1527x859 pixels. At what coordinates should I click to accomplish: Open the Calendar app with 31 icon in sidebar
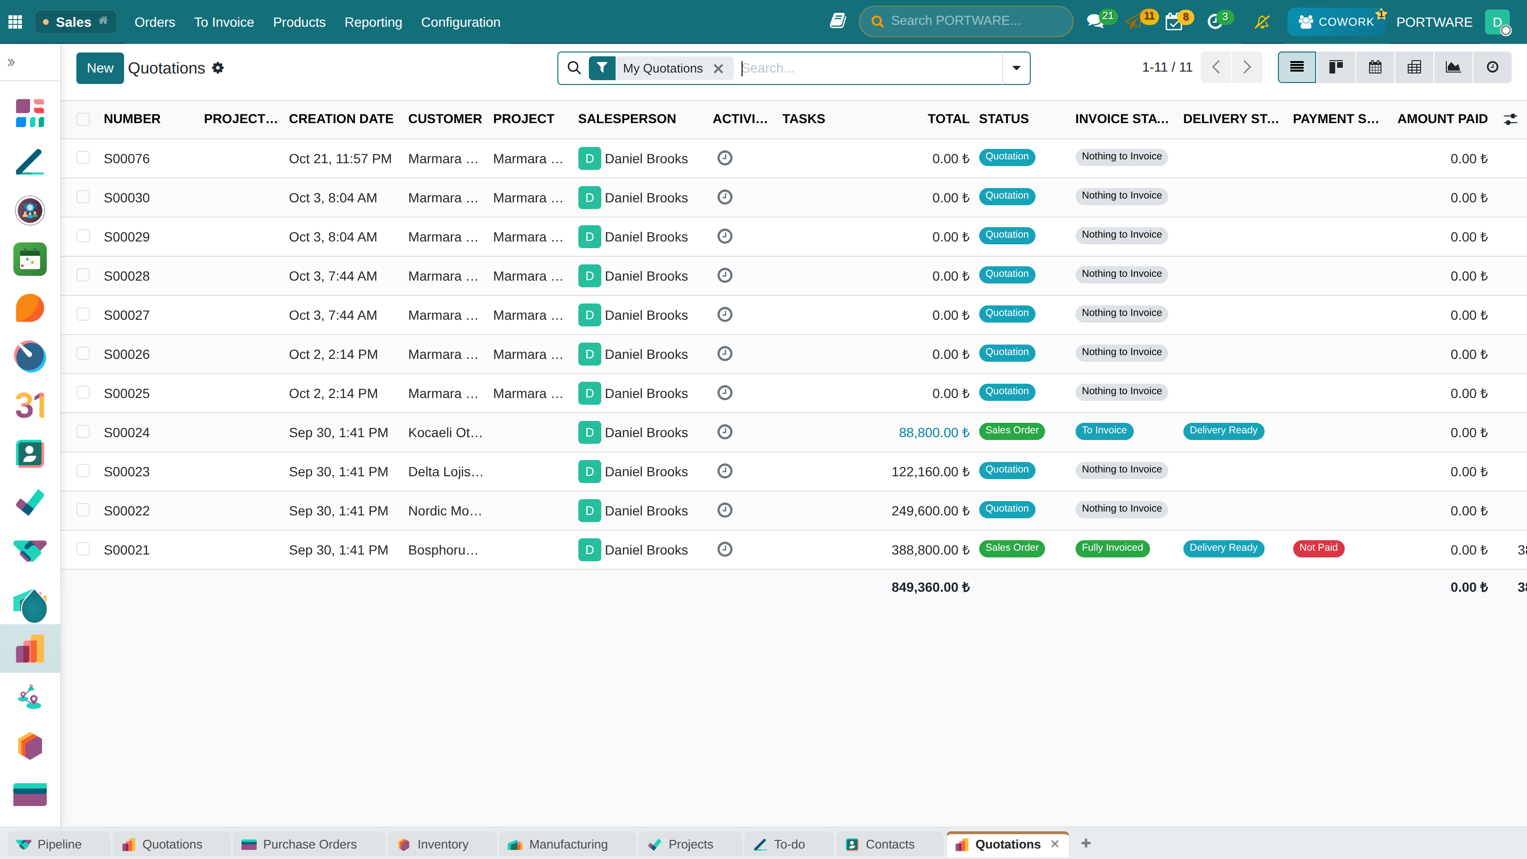click(x=30, y=406)
